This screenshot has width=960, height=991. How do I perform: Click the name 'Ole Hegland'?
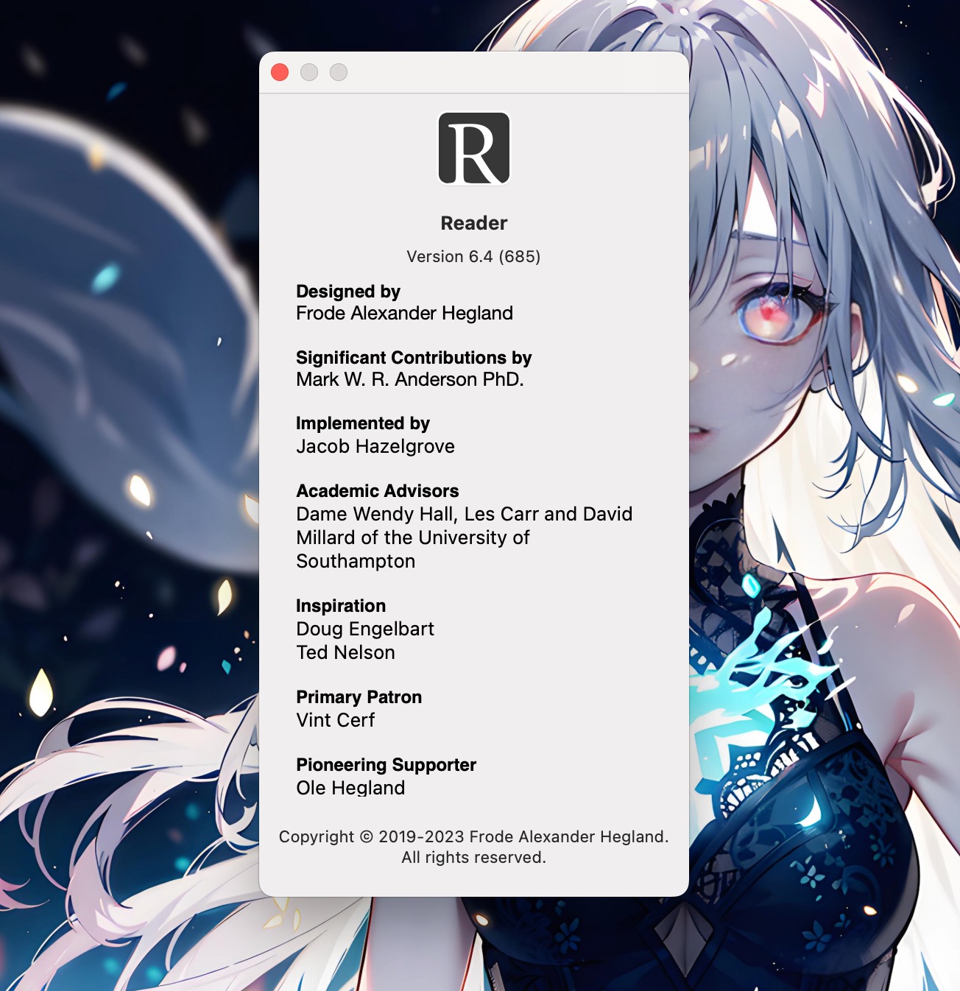click(350, 788)
